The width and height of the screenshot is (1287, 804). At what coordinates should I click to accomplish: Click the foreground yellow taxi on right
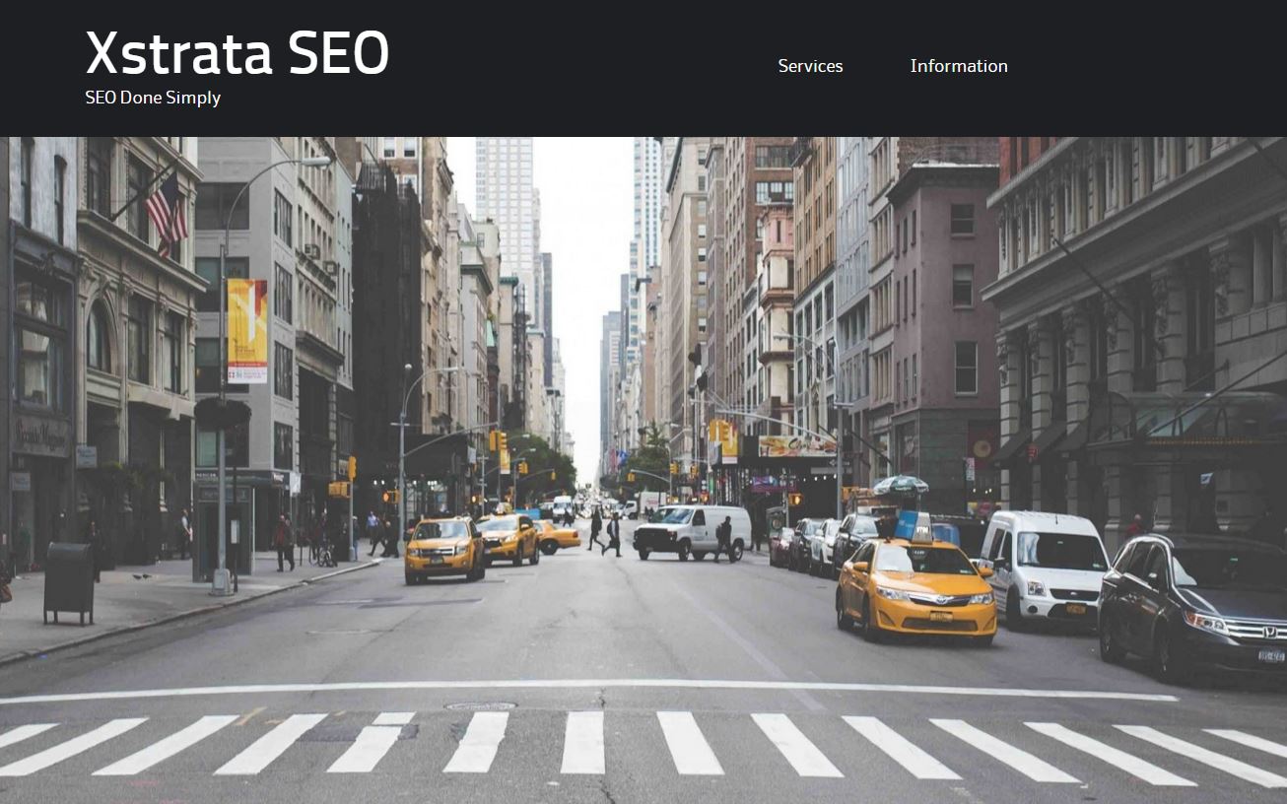point(915,588)
